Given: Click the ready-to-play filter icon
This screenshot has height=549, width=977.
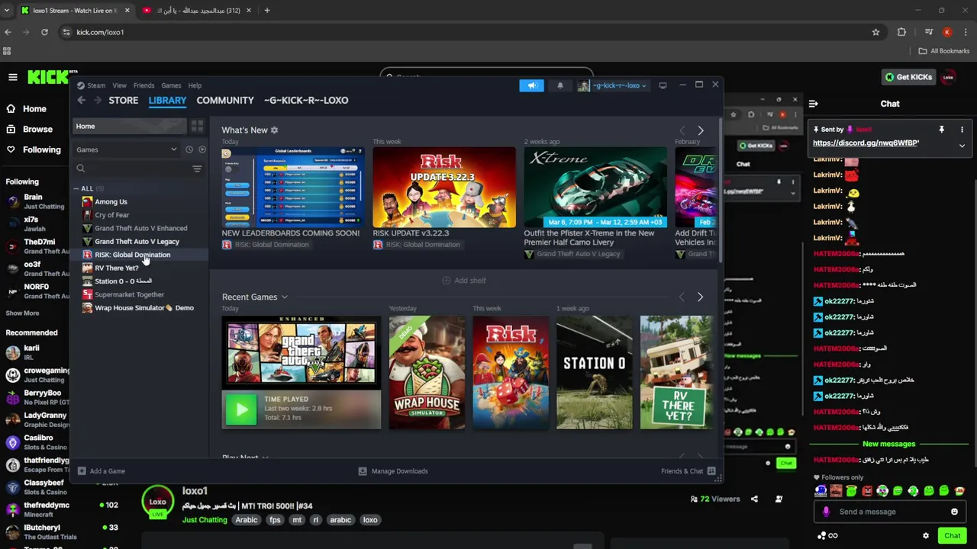Looking at the screenshot, I should click(202, 149).
